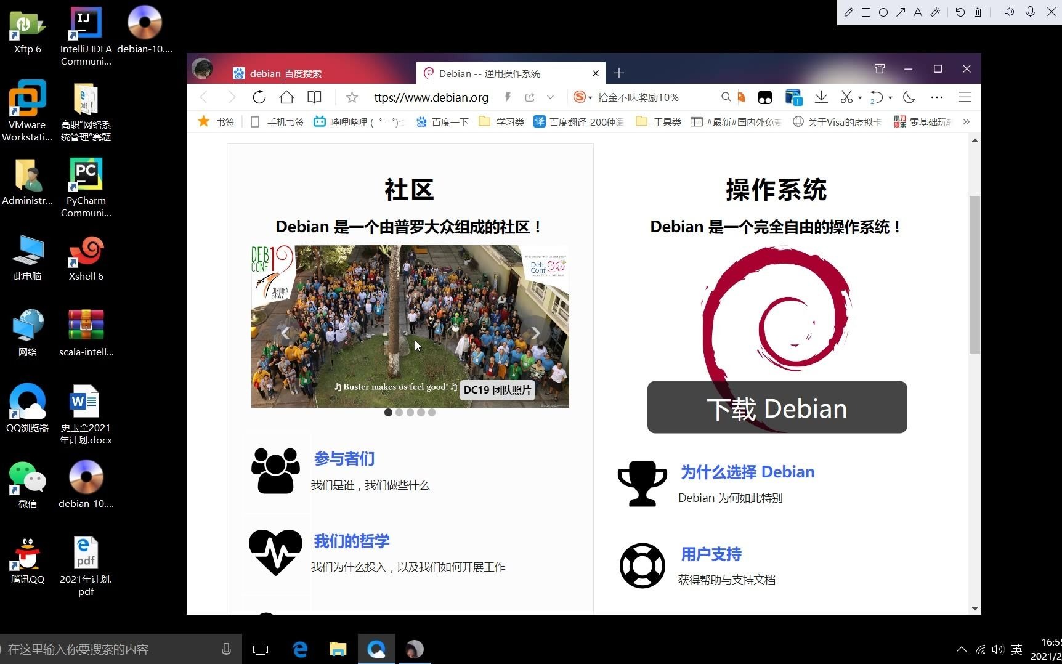This screenshot has height=664, width=1062.
Task: Open the 用户支持 link
Action: pos(711,554)
